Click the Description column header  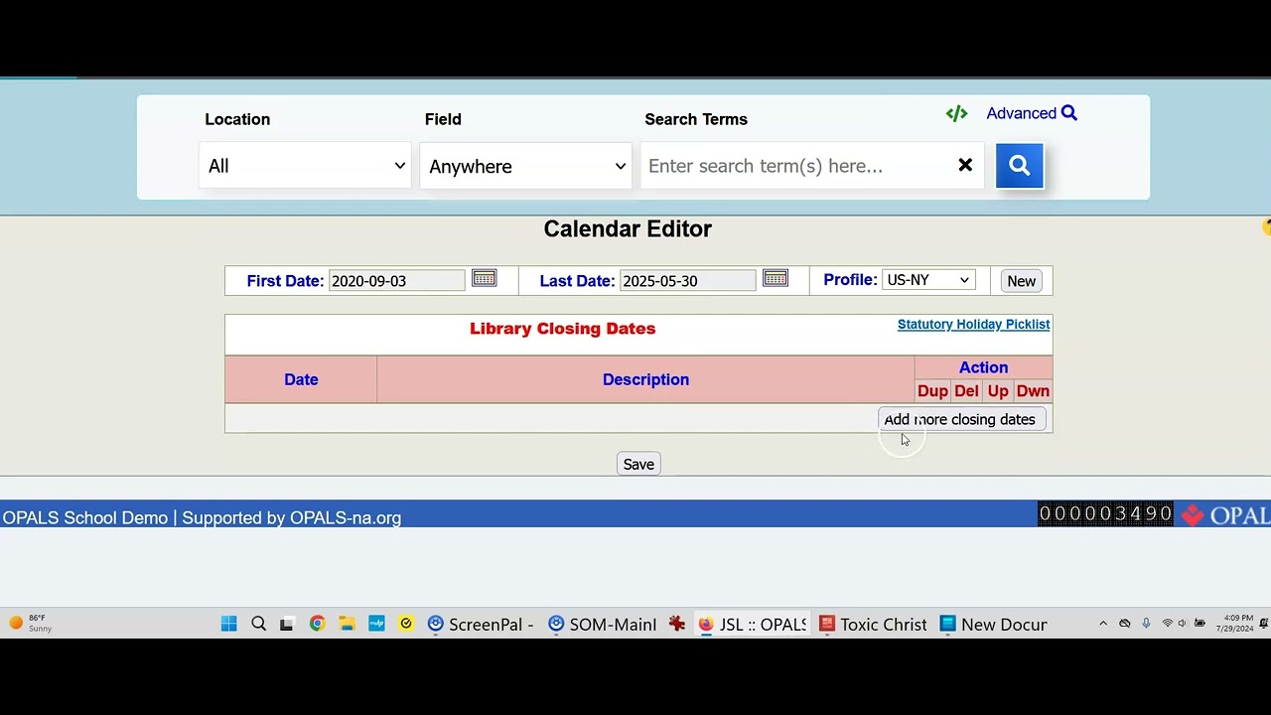pyautogui.click(x=645, y=379)
